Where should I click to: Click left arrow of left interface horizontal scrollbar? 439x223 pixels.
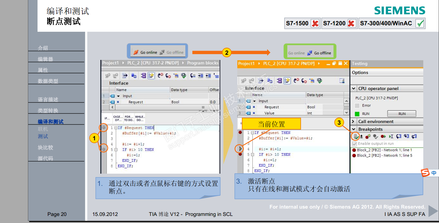[113, 107]
